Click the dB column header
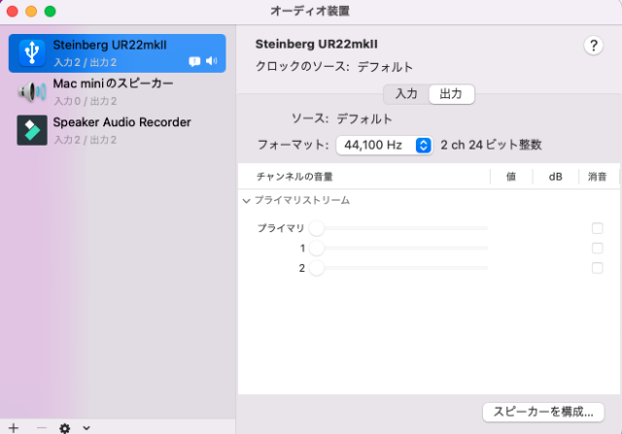 pos(555,177)
